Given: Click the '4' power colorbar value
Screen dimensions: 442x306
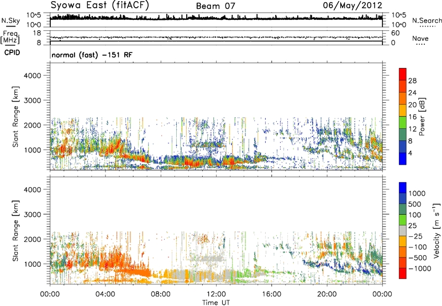Looking at the screenshot, I should (410, 154).
